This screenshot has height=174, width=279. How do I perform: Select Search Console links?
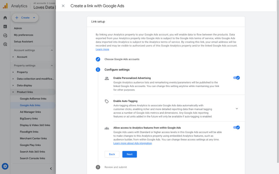(32, 159)
